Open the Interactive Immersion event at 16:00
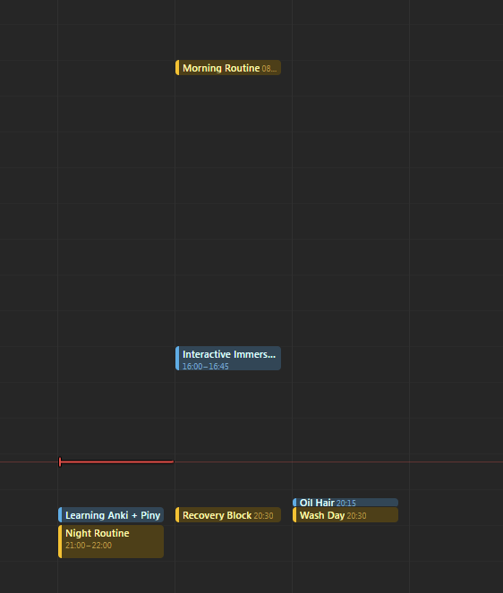The width and height of the screenshot is (503, 593). 228,358
